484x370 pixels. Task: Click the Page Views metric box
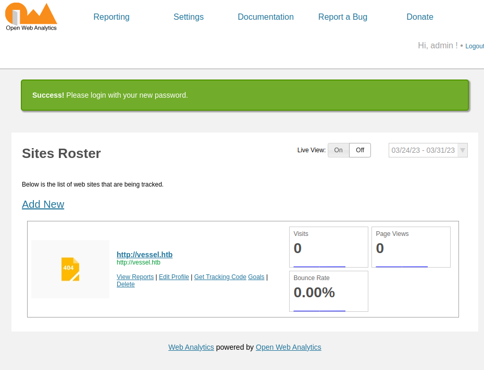[x=411, y=247]
